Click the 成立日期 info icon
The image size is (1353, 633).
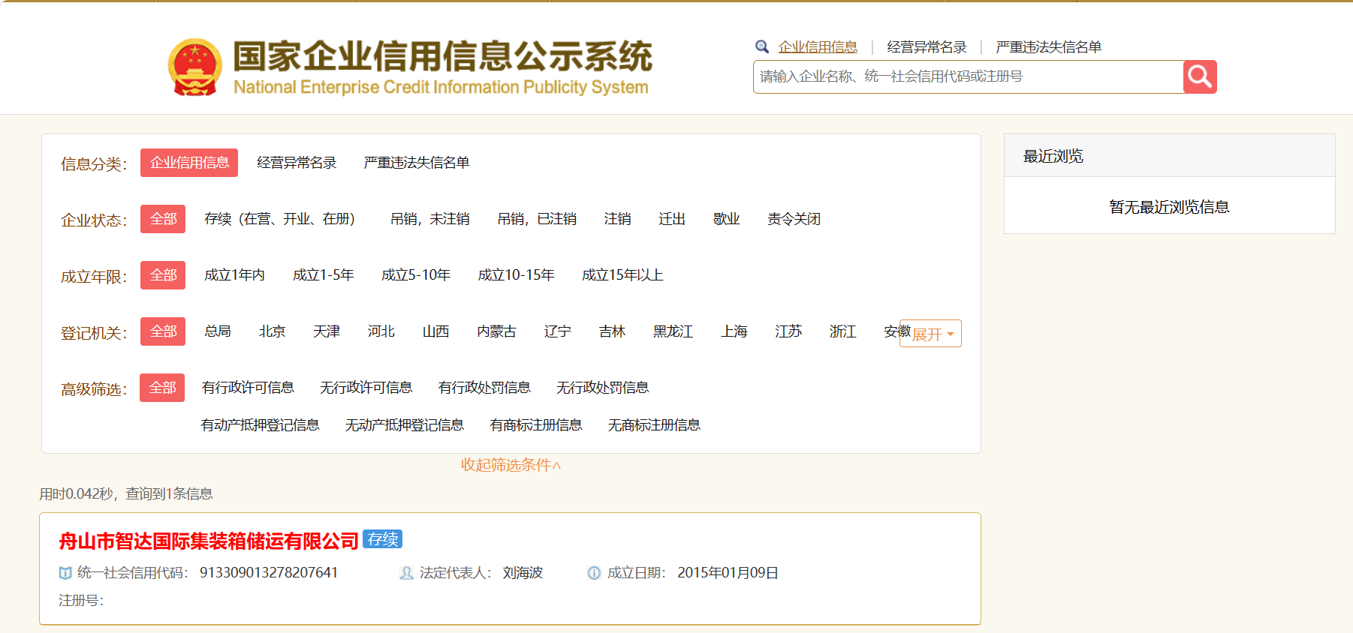[594, 573]
